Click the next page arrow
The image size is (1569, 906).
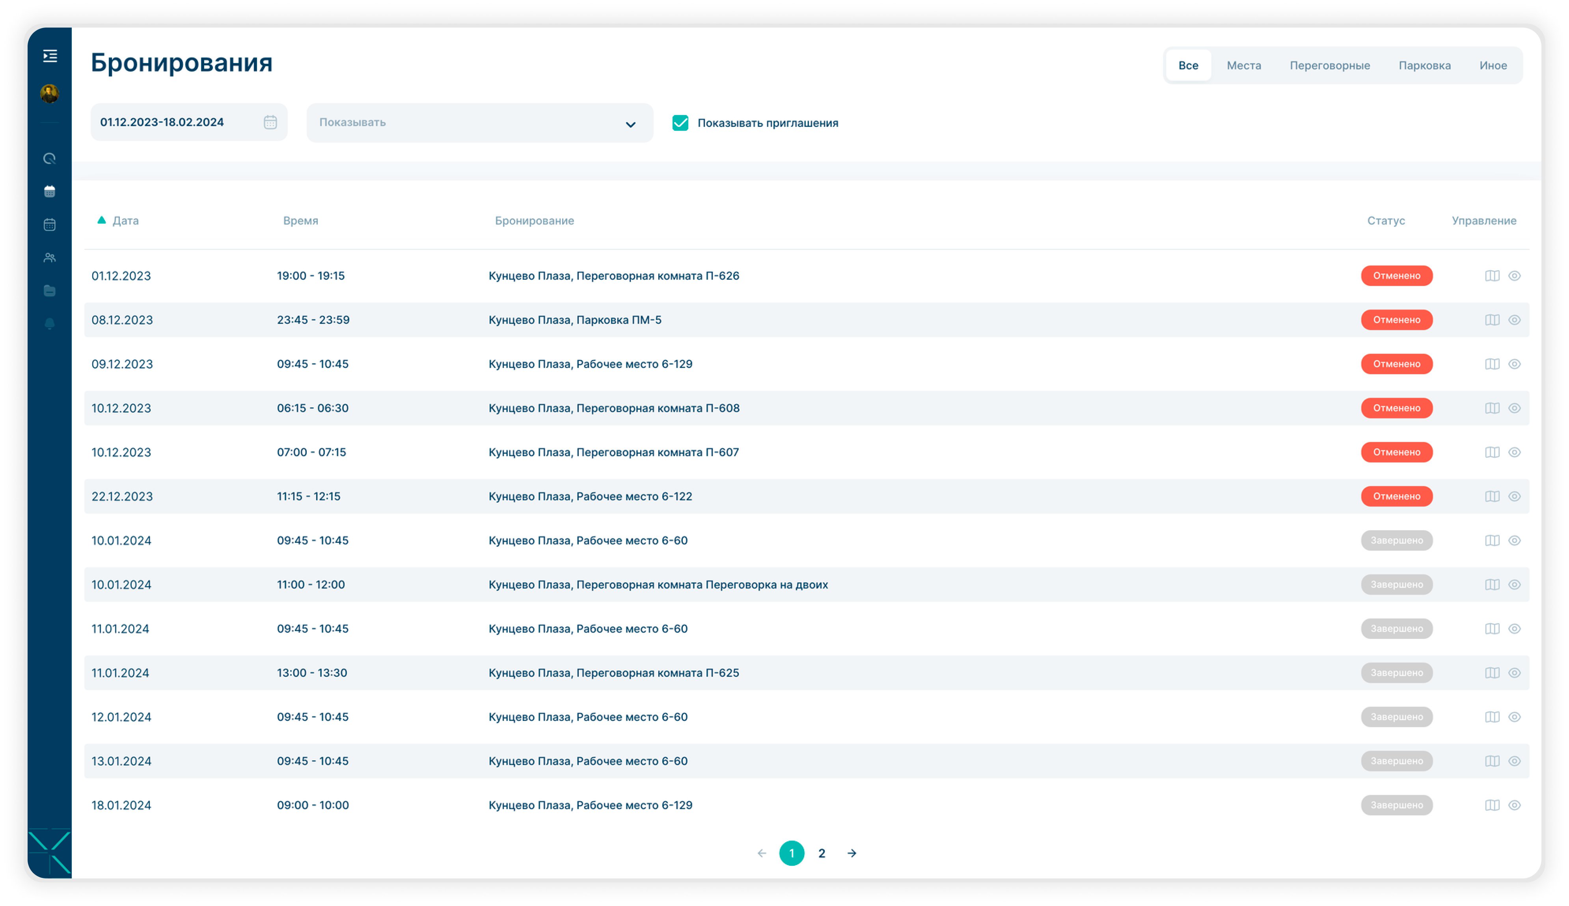tap(851, 853)
